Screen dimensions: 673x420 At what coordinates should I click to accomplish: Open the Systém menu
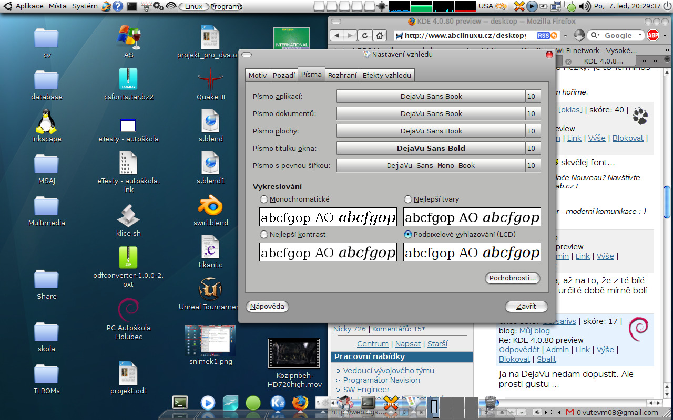(85, 6)
